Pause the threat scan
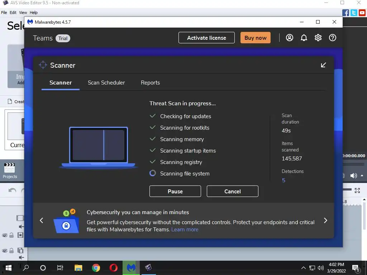This screenshot has height=275, width=367. [175, 191]
